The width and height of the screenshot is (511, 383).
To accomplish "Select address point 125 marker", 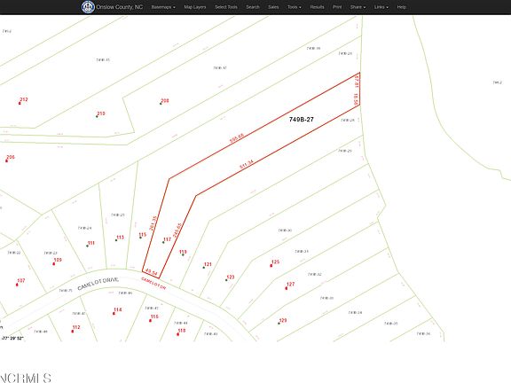I will (x=271, y=266).
